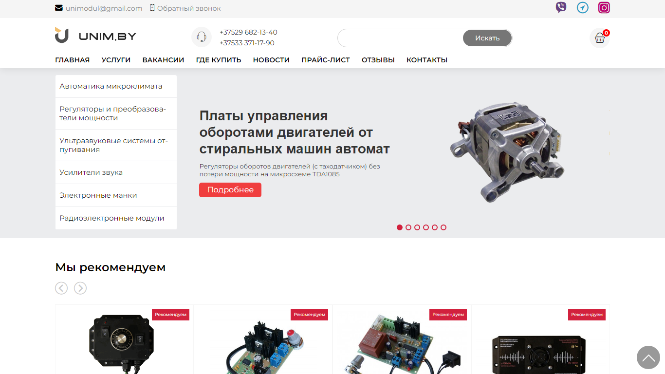Open Радиоэлектронные модули category
Viewport: 665px width, 374px height.
pos(116,218)
